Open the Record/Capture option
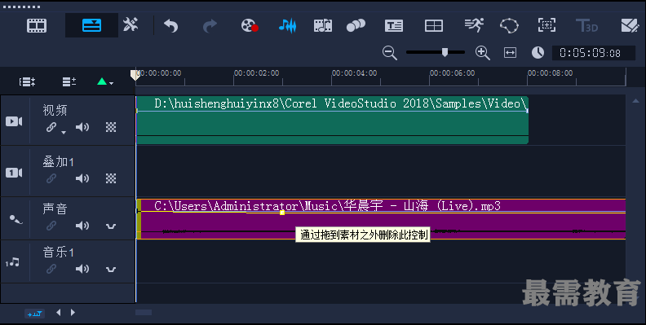Viewport: 646px width, 325px height. [x=250, y=25]
